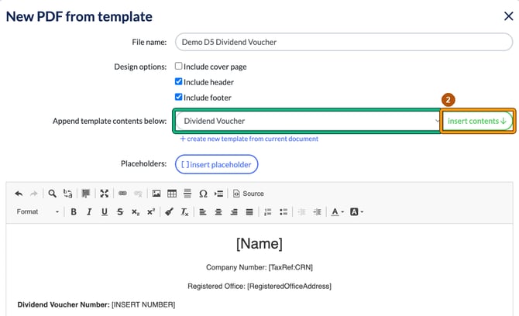Image resolution: width=519 pixels, height=316 pixels.
Task: Align text right
Action: click(234, 211)
